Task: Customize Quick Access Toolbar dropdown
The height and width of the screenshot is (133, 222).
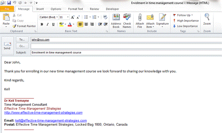Action: coord(37,3)
